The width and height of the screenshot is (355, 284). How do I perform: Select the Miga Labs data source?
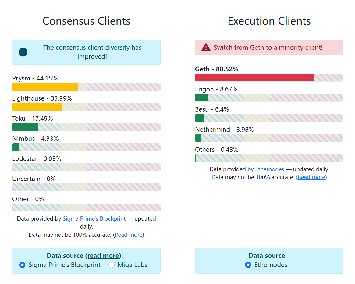pos(112,265)
